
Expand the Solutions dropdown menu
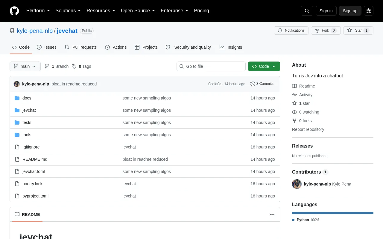point(68,11)
